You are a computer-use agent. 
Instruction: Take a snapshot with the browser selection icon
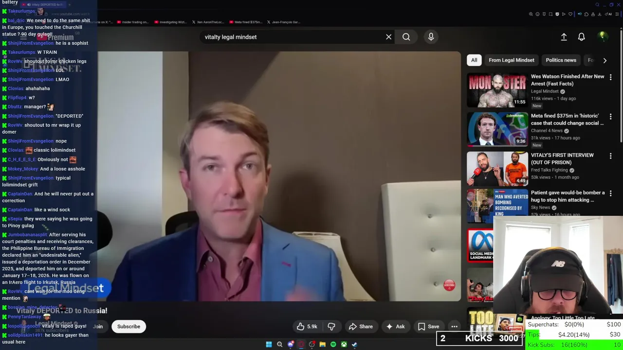(550, 14)
